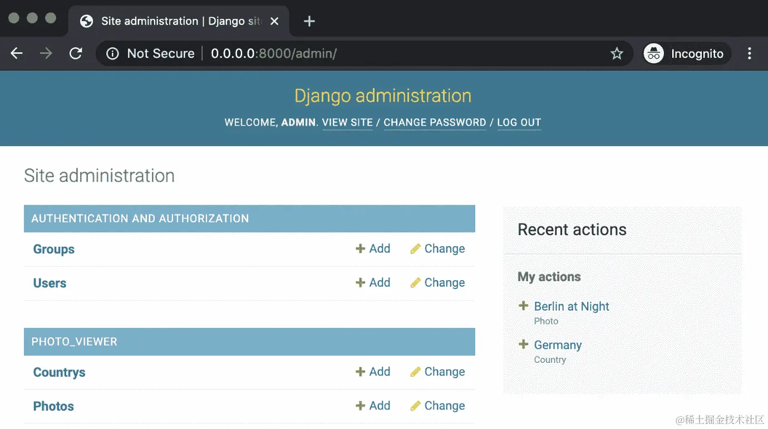Close the Site administration tab
This screenshot has width=768, height=429.
(275, 21)
